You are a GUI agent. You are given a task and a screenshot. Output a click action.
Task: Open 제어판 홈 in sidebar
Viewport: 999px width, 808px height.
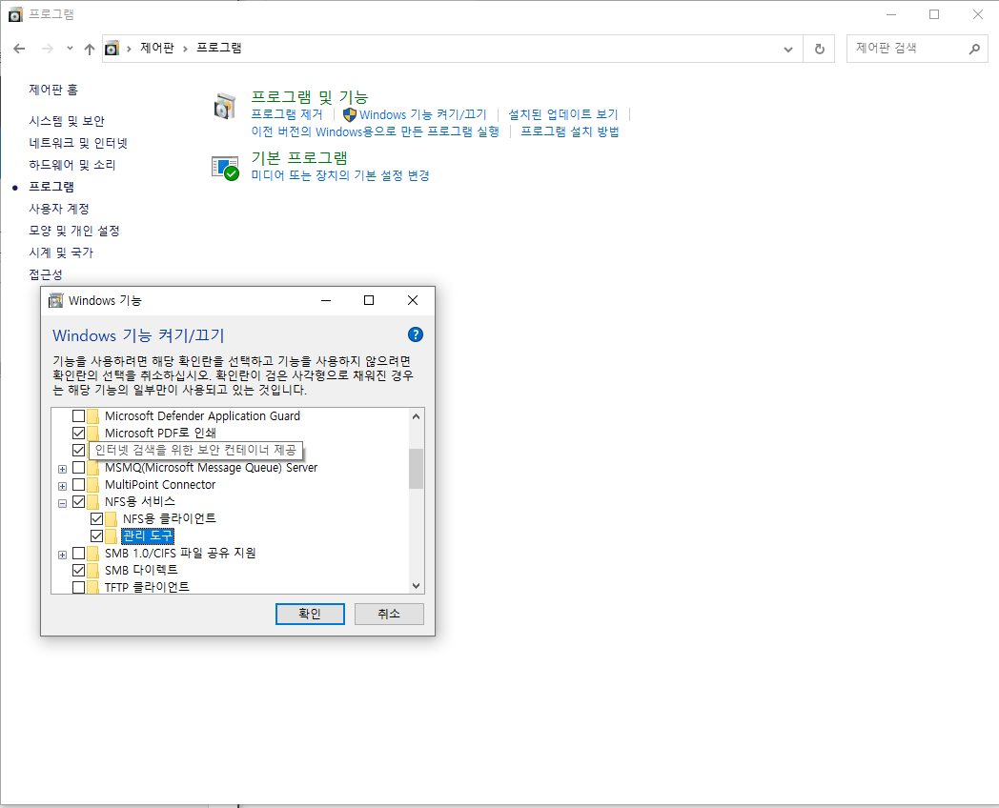[x=53, y=90]
